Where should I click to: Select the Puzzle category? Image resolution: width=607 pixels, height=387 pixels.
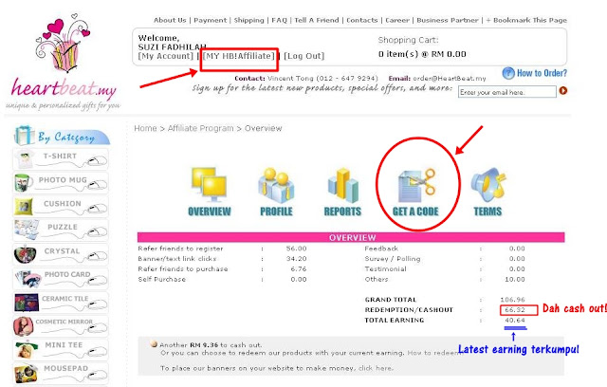[x=61, y=230]
